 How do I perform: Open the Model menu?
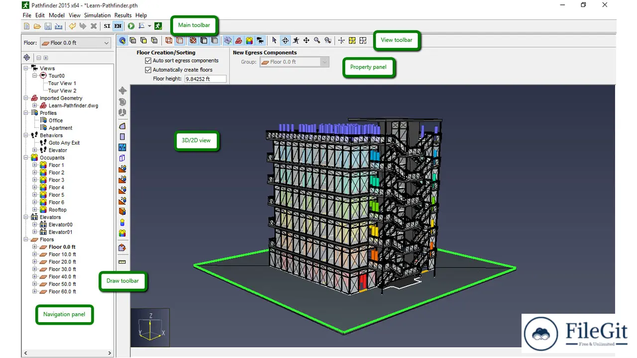click(57, 15)
